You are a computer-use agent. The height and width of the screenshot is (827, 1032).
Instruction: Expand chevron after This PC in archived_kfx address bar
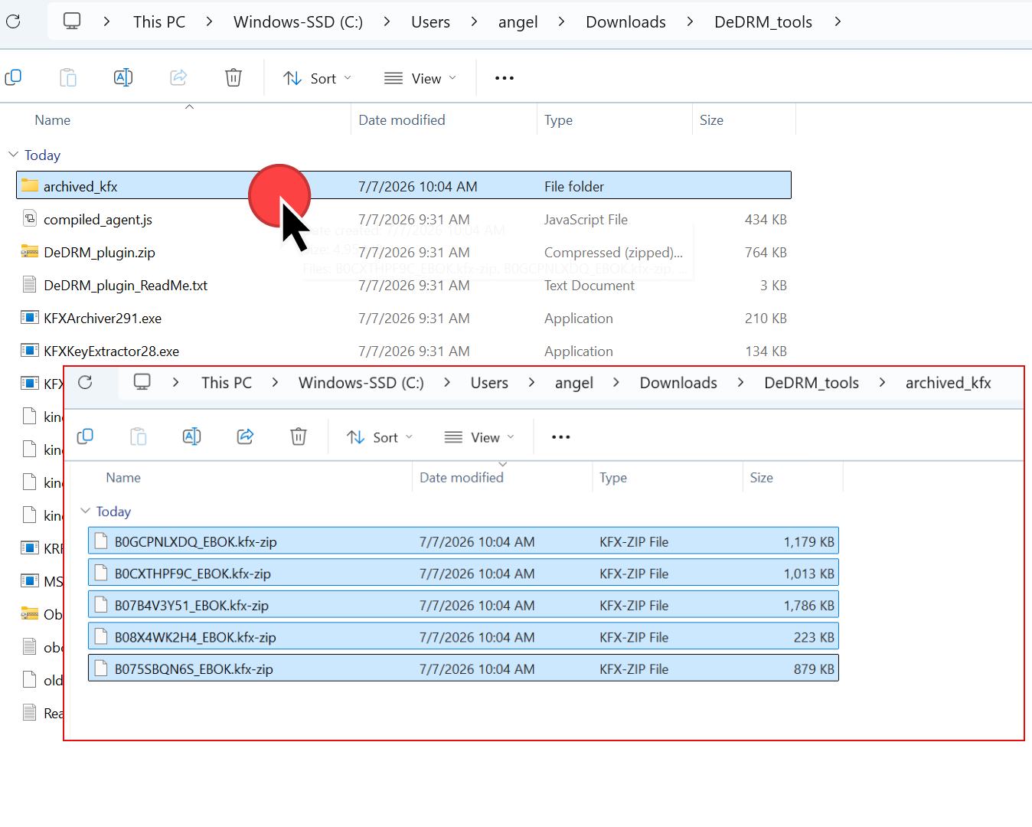[275, 382]
